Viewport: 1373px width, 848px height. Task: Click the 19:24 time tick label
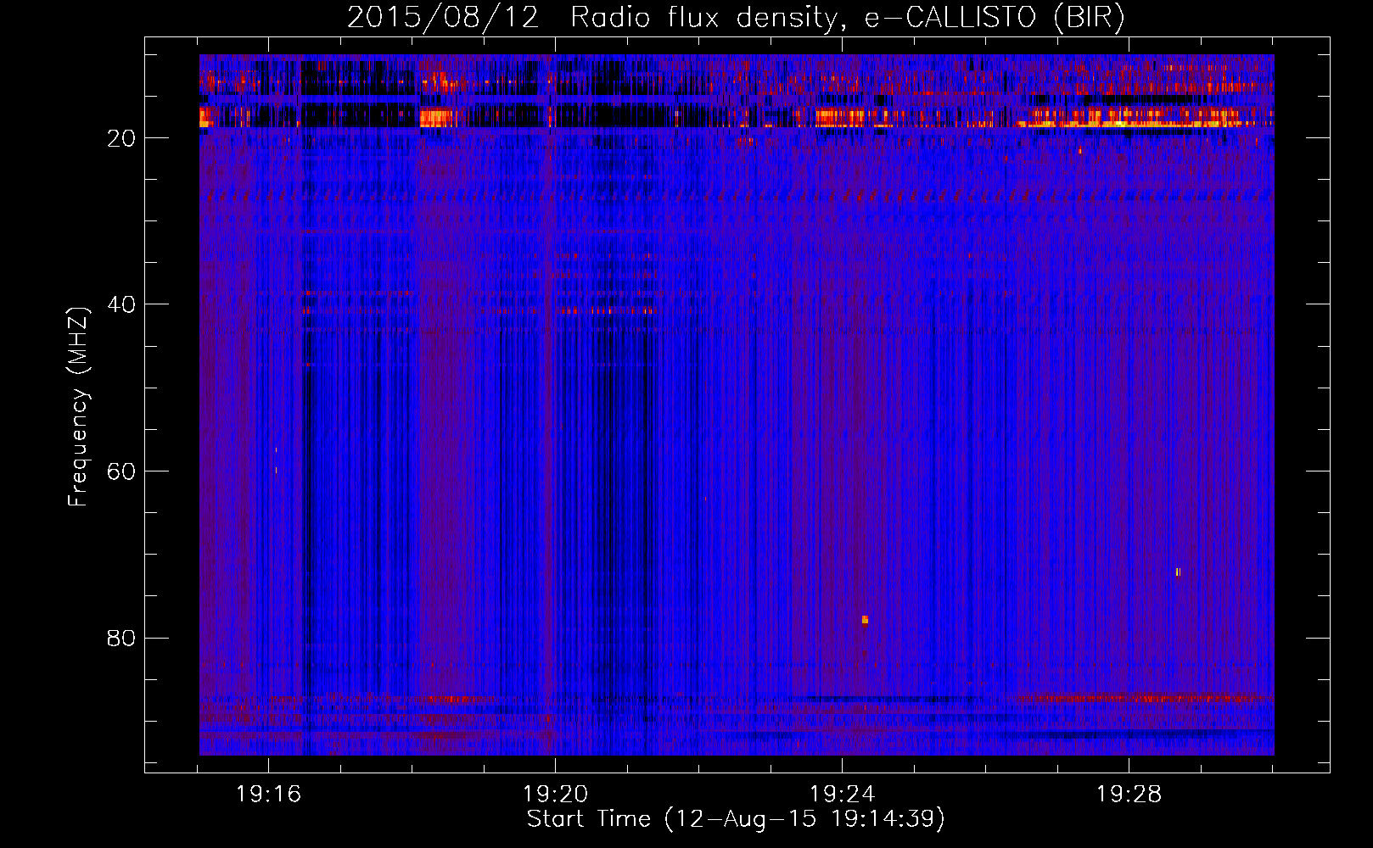pyautogui.click(x=842, y=795)
